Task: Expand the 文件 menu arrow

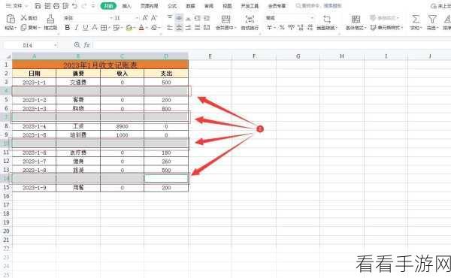Action: 26,6
